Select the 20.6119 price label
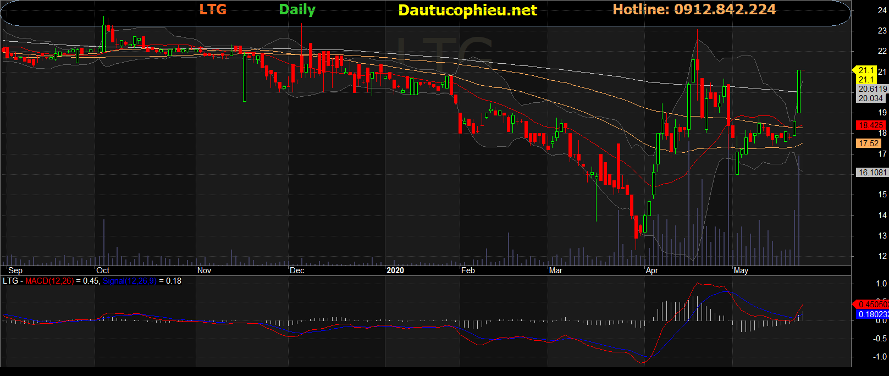Viewport: 889px width, 376px height. [873, 89]
